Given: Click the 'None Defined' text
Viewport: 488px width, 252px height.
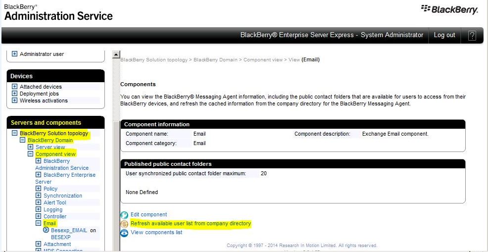Looking at the screenshot, I should point(142,192).
